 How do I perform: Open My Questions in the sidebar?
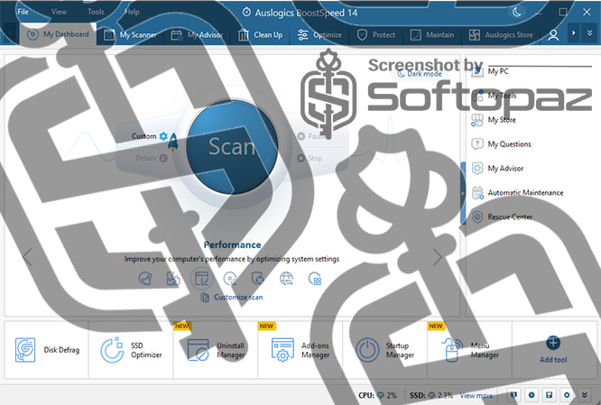click(509, 144)
